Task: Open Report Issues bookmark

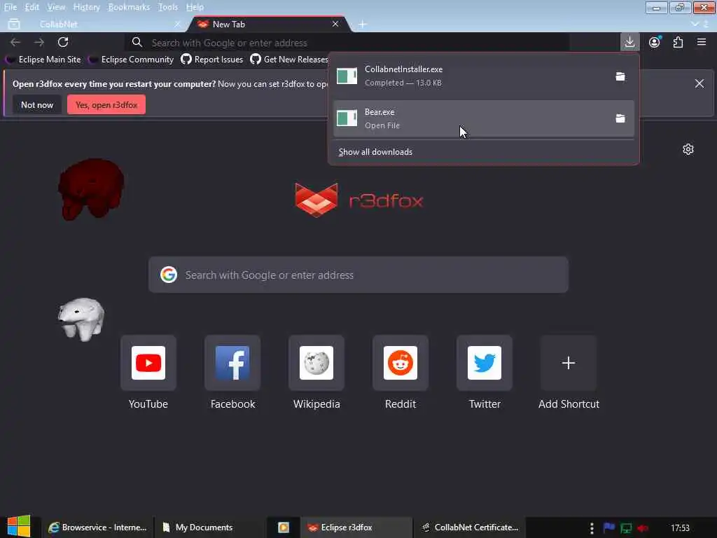Action: [211, 60]
